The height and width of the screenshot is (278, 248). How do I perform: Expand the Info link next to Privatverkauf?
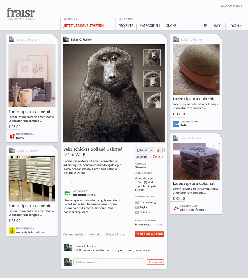160,225
